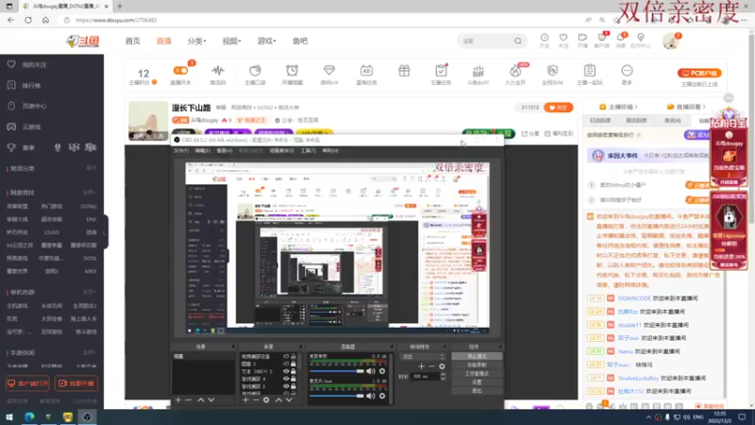Expand 单机热游 全部 link in sidebar
755x425 pixels.
89,292
